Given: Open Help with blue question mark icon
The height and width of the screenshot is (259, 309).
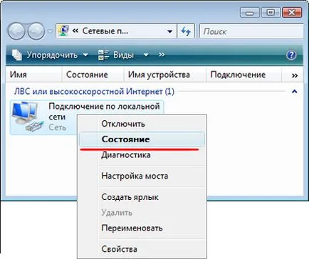Looking at the screenshot, I should tap(291, 55).
